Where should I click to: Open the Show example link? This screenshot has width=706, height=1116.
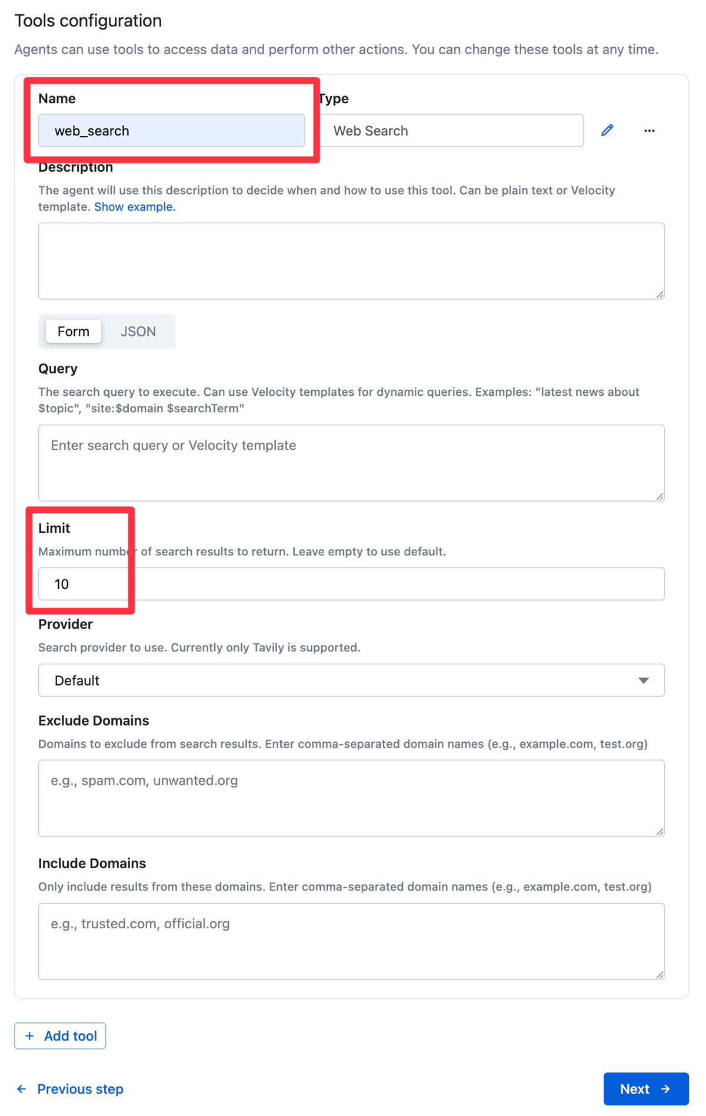pyautogui.click(x=134, y=207)
